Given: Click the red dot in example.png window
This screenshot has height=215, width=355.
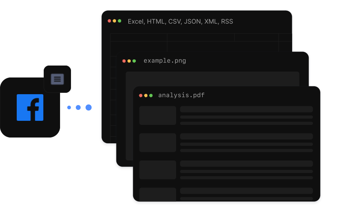Looking at the screenshot, I should (124, 61).
